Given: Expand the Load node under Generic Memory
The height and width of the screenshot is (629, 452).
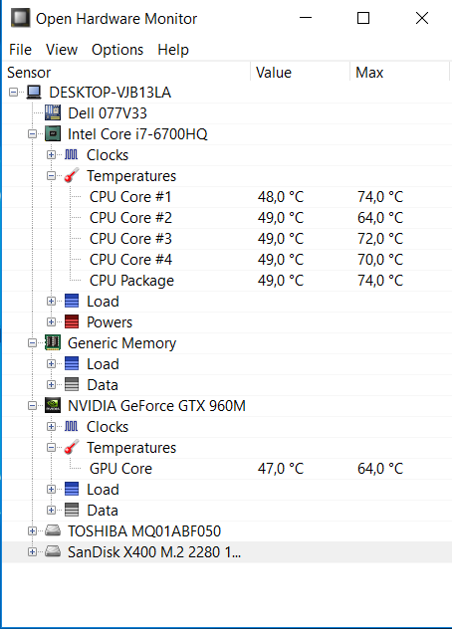Looking at the screenshot, I should 51,364.
